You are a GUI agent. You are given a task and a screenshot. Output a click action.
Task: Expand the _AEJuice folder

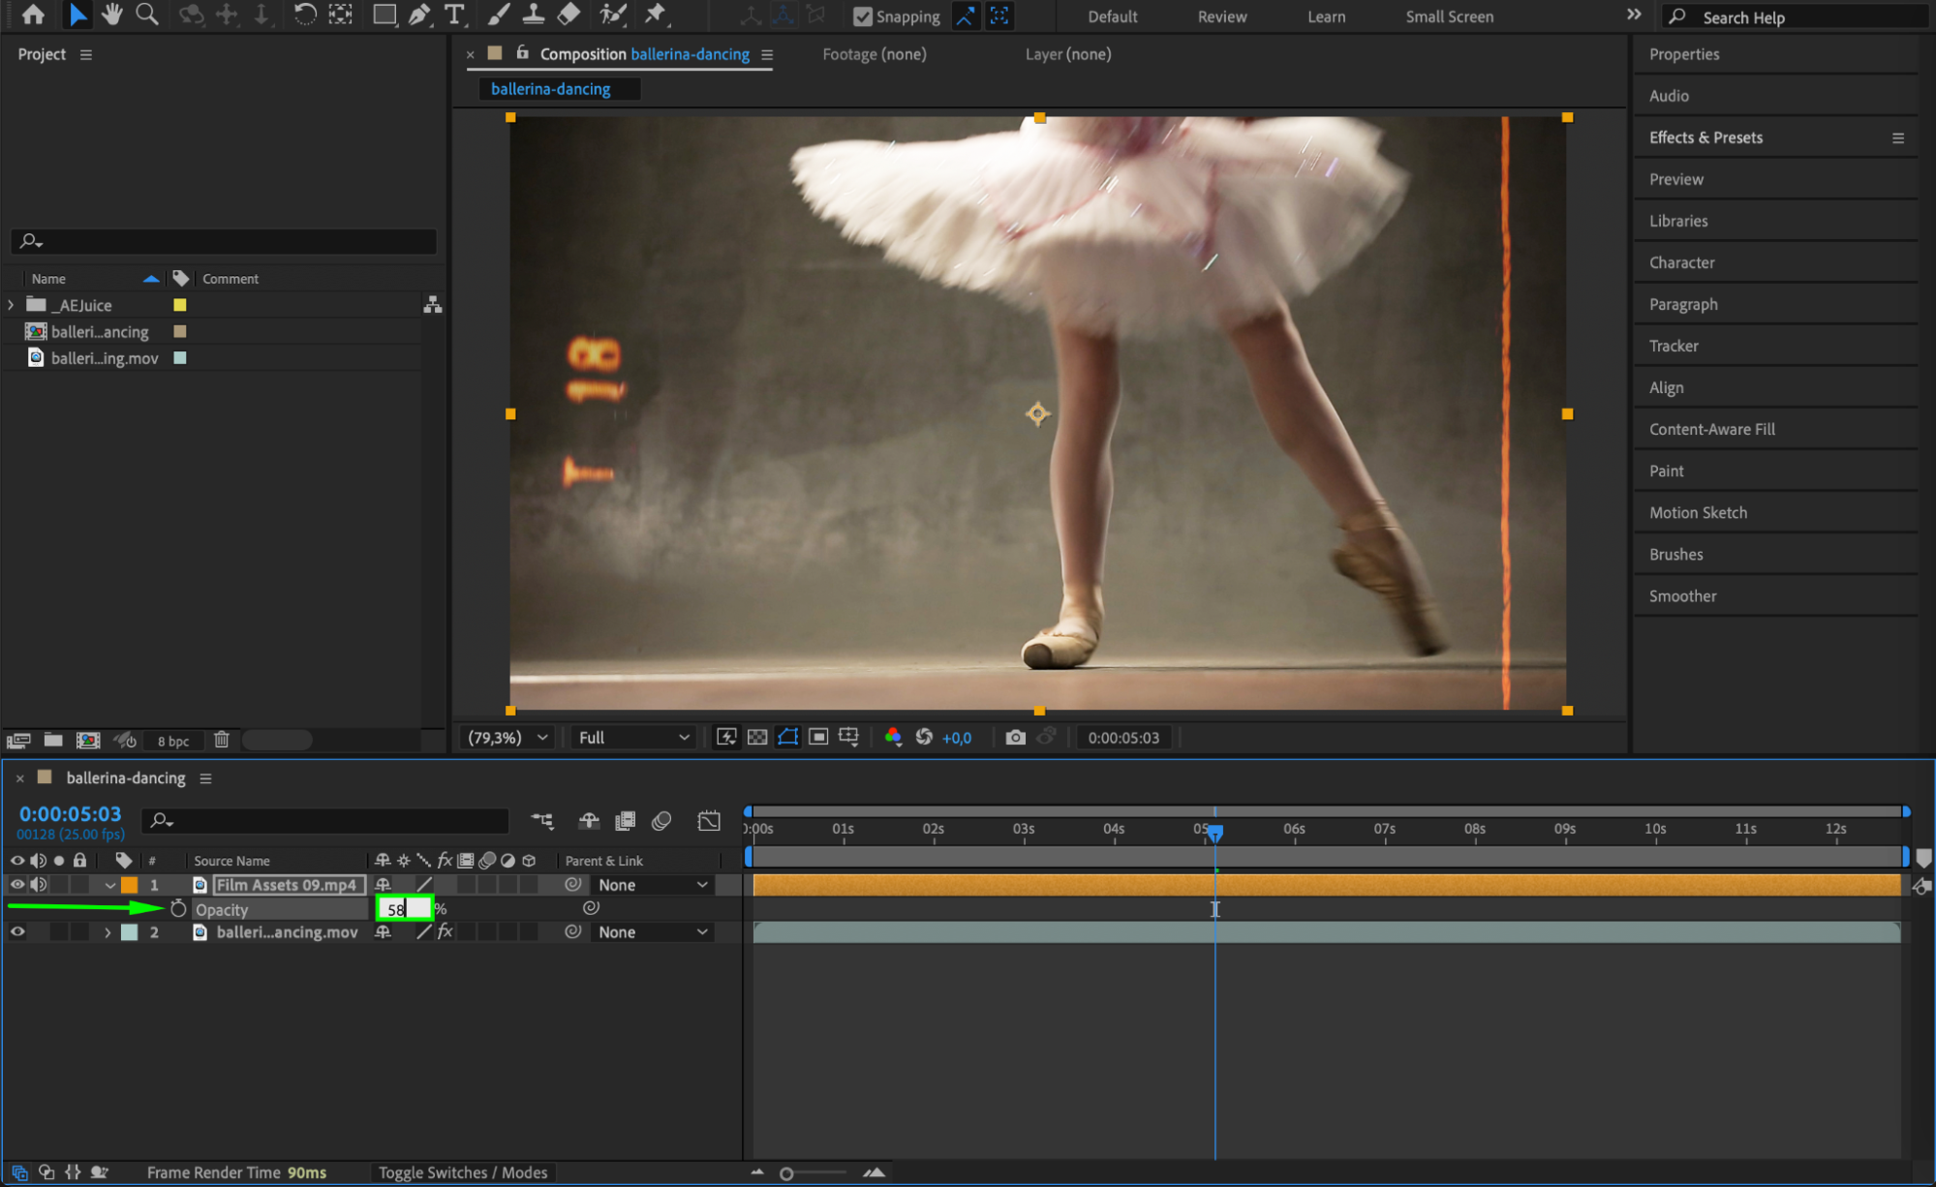click(x=11, y=305)
